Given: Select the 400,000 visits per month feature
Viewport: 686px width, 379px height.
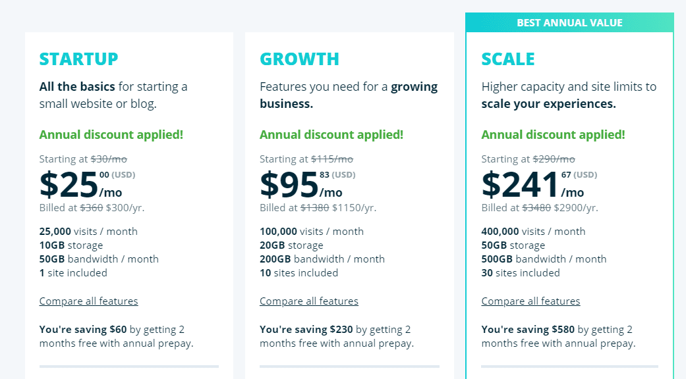Looking at the screenshot, I should tap(534, 231).
